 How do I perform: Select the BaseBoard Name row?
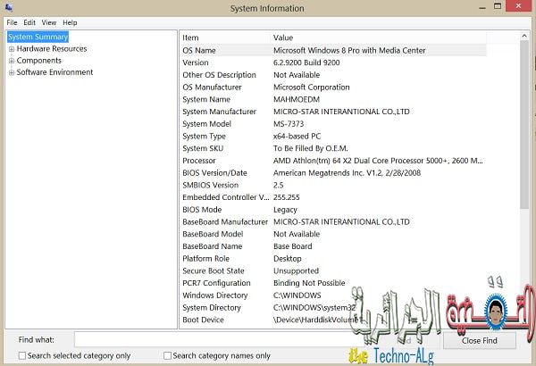333,246
